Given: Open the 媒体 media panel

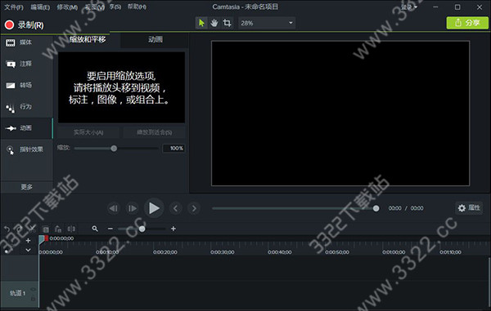Looking at the screenshot, I should pyautogui.click(x=27, y=42).
